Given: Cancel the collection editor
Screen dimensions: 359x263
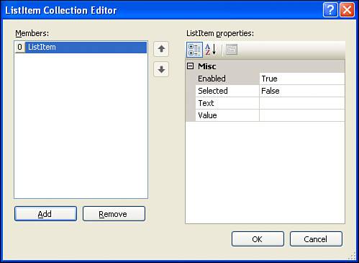Looking at the screenshot, I should click(316, 239).
